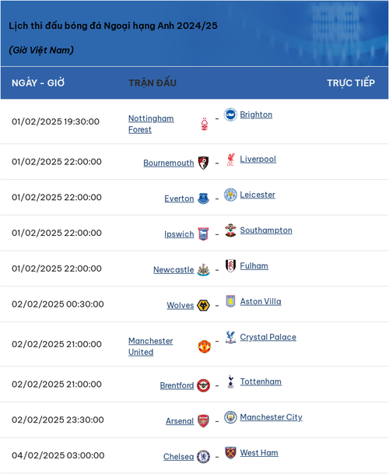This screenshot has width=389, height=474.
Task: Click the Everton club crest icon
Action: point(203,198)
